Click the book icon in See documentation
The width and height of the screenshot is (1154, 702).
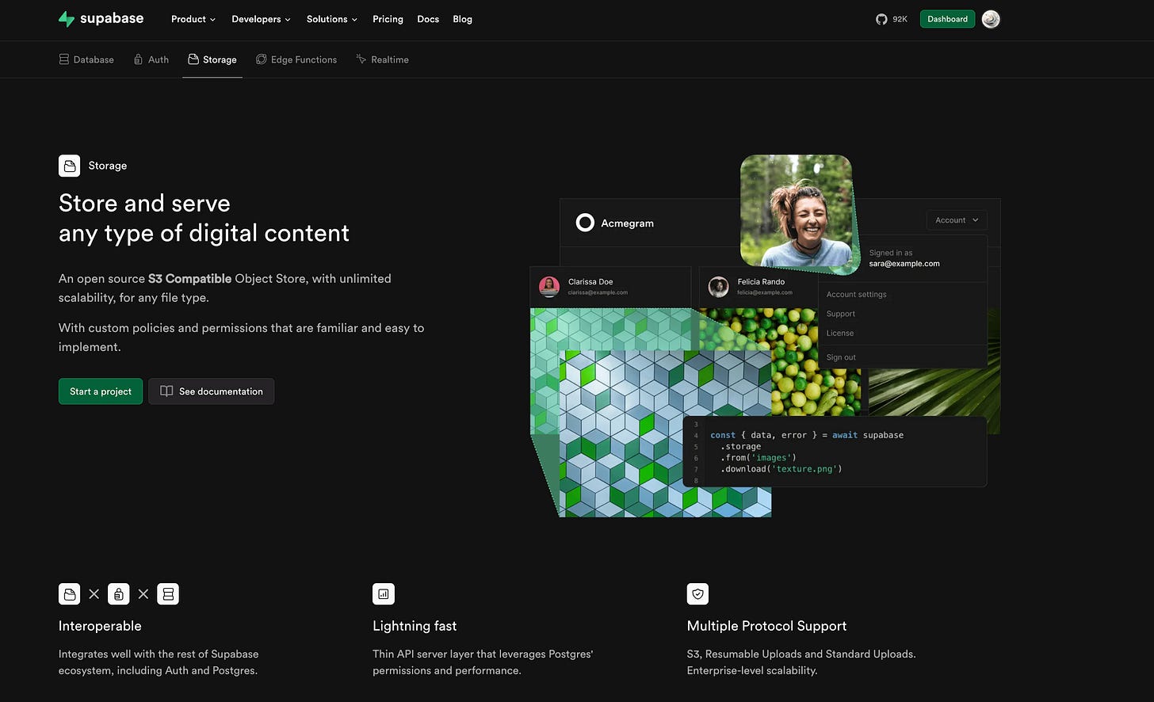(x=166, y=391)
